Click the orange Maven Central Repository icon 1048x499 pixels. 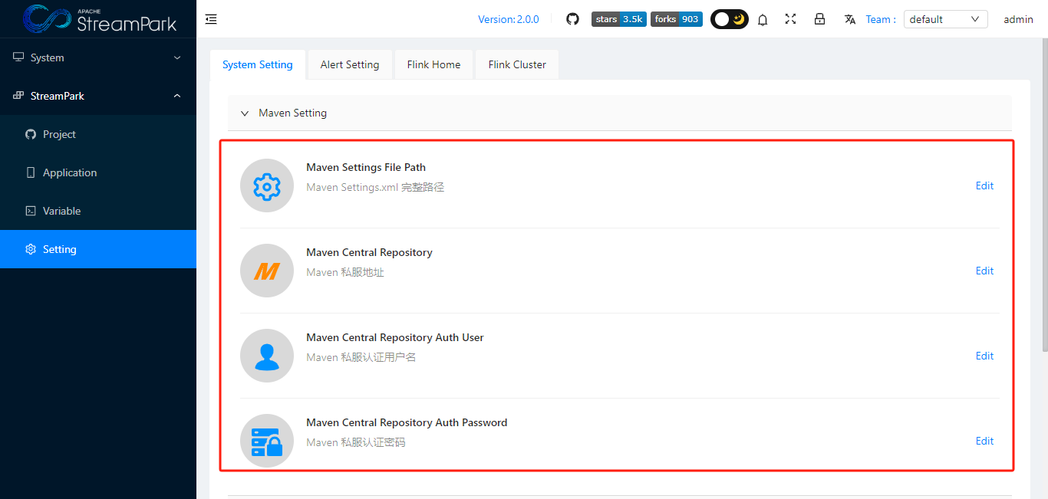click(x=266, y=271)
